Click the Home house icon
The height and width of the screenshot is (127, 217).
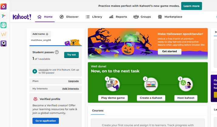tap(39, 17)
